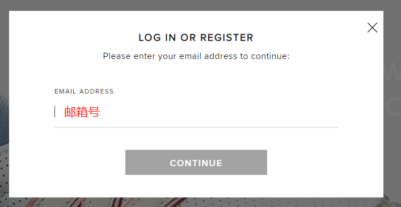Click the word REGISTER in the title
The image size is (401, 207).
[226, 38]
